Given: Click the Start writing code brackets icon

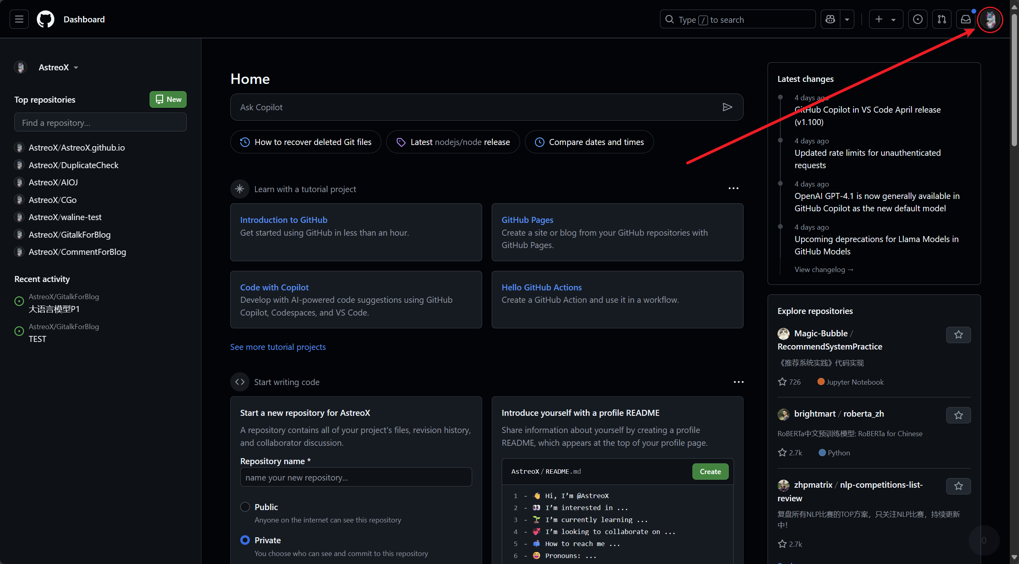Looking at the screenshot, I should point(240,382).
